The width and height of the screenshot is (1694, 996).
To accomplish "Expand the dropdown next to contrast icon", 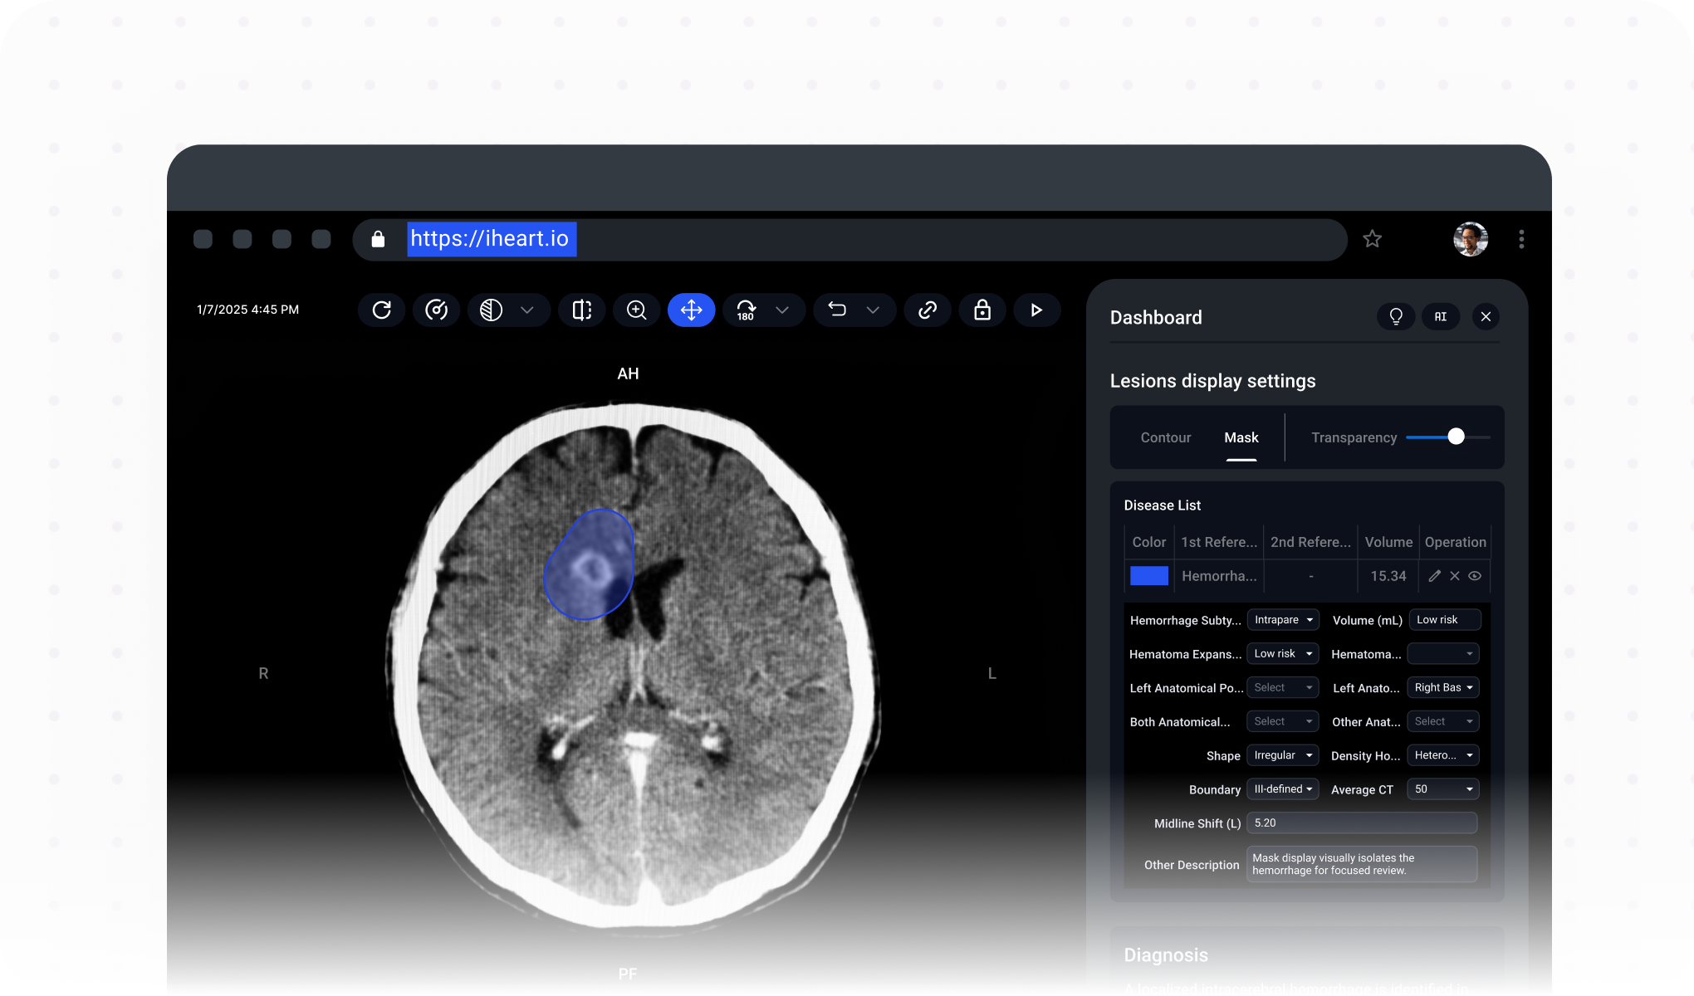I will point(527,310).
